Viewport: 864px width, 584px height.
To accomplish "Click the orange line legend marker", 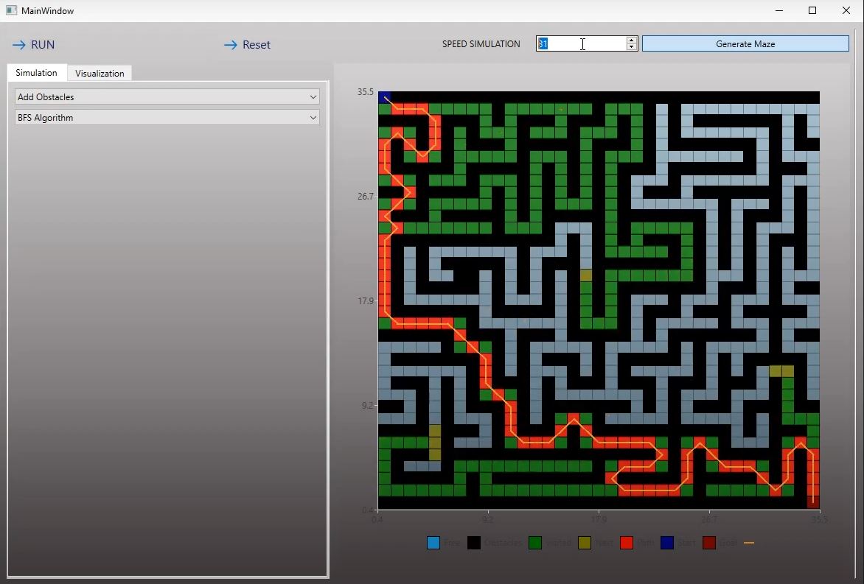I will (749, 543).
